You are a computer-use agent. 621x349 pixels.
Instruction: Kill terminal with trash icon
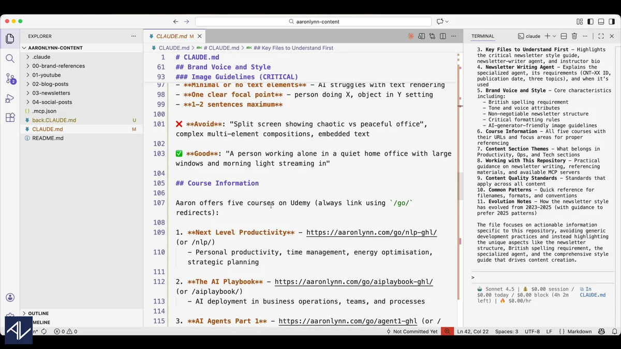tap(574, 36)
